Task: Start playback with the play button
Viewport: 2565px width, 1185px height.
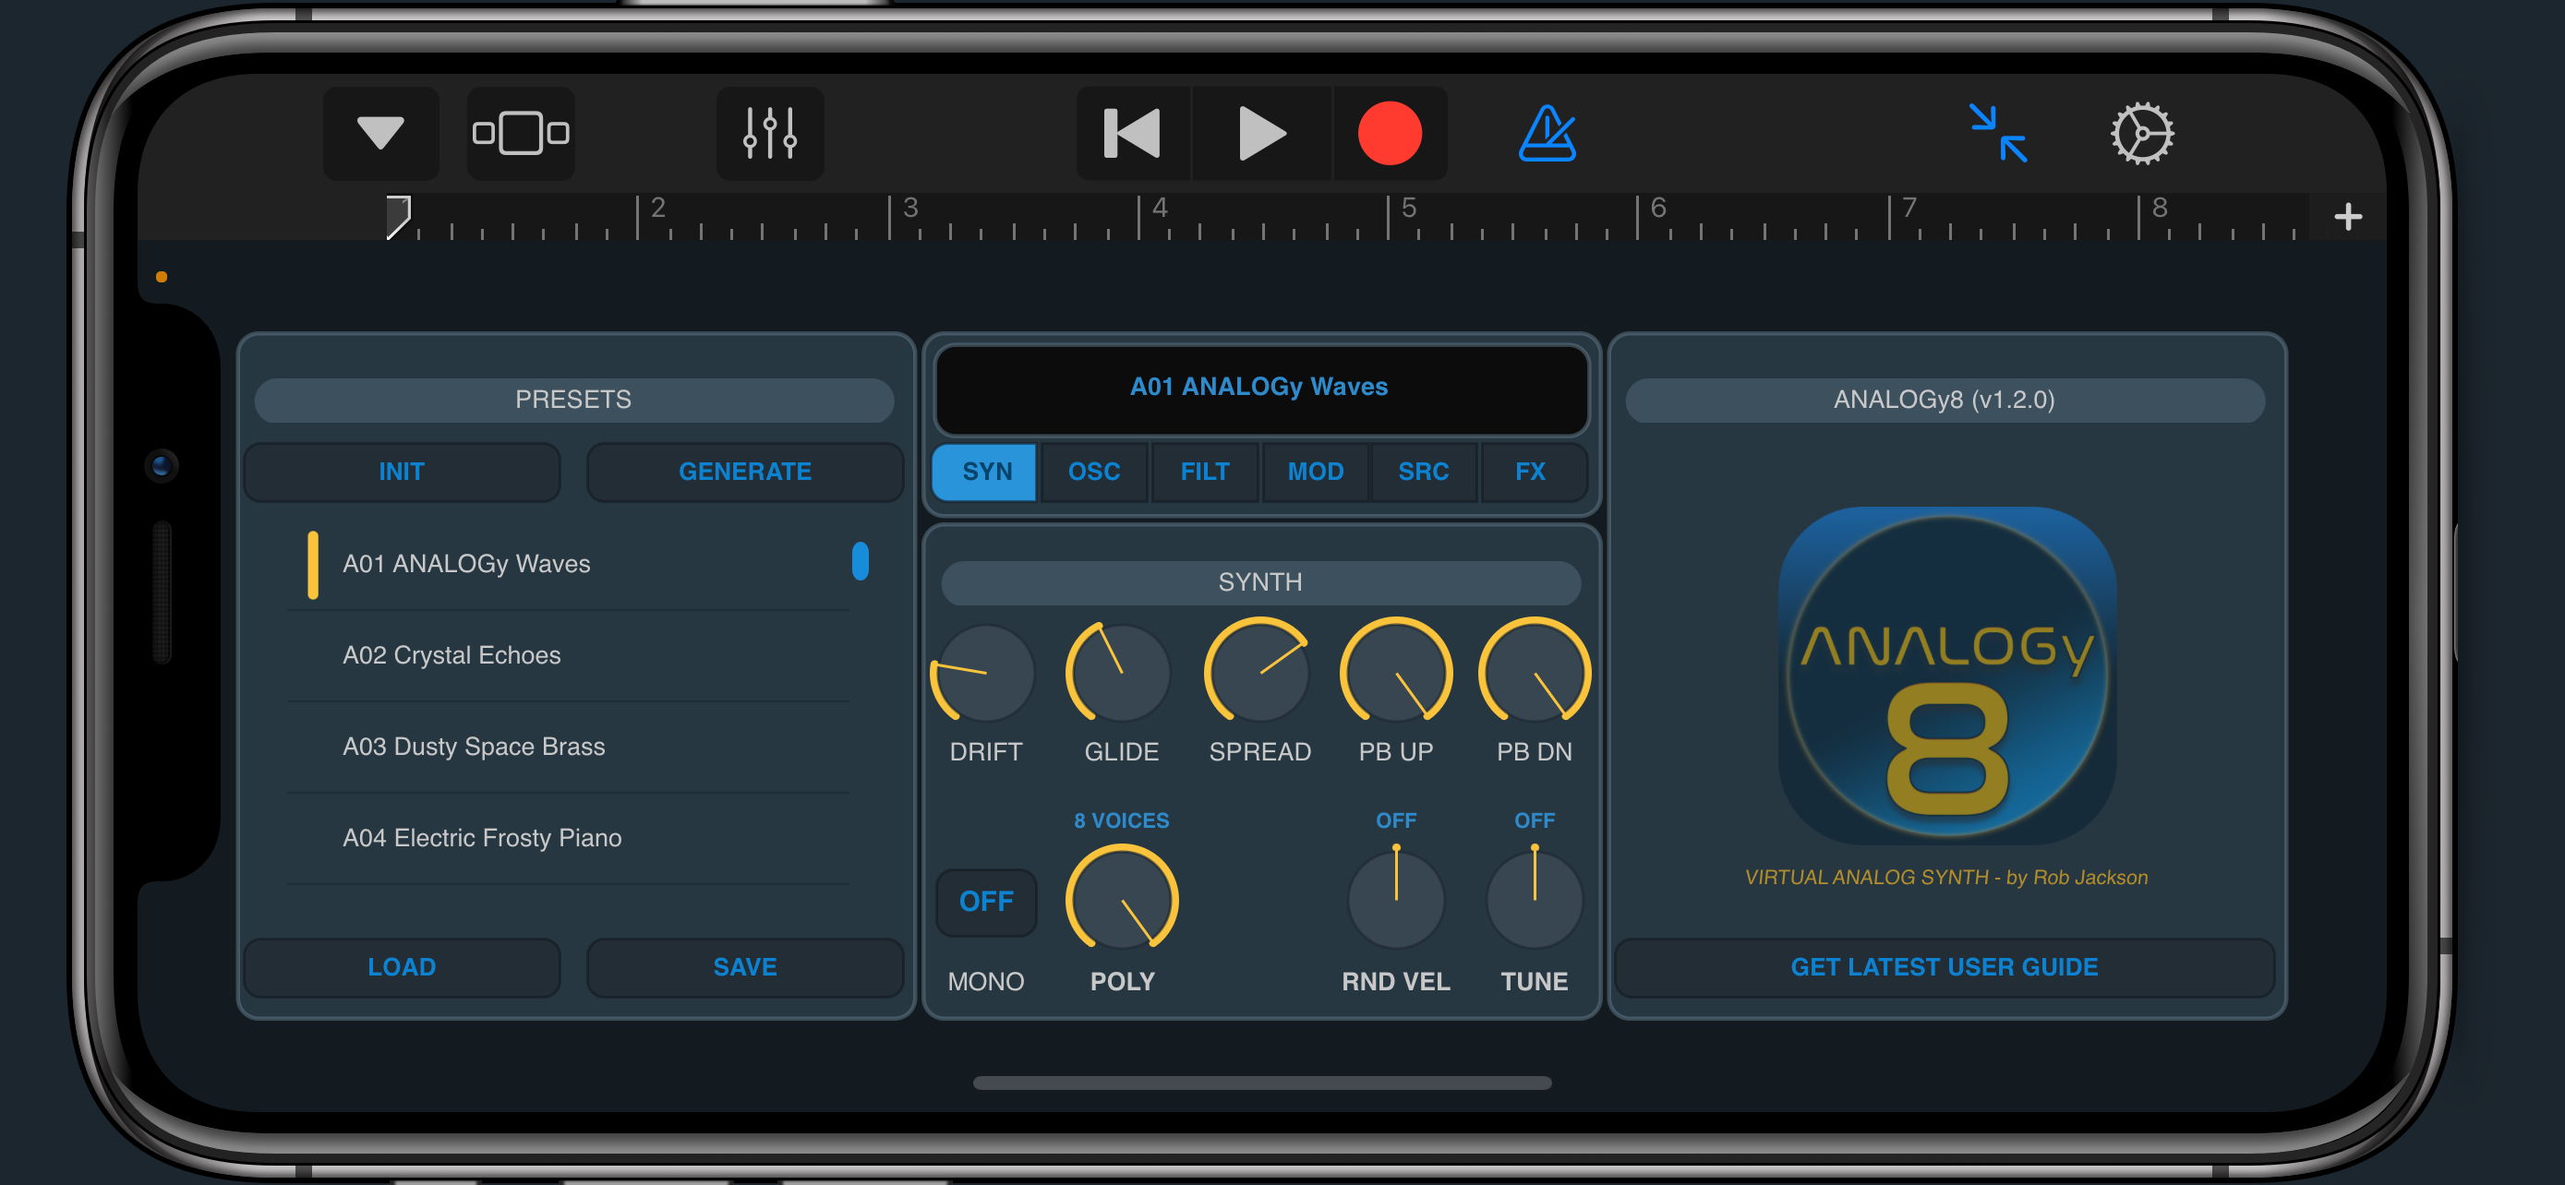Action: 1261,132
